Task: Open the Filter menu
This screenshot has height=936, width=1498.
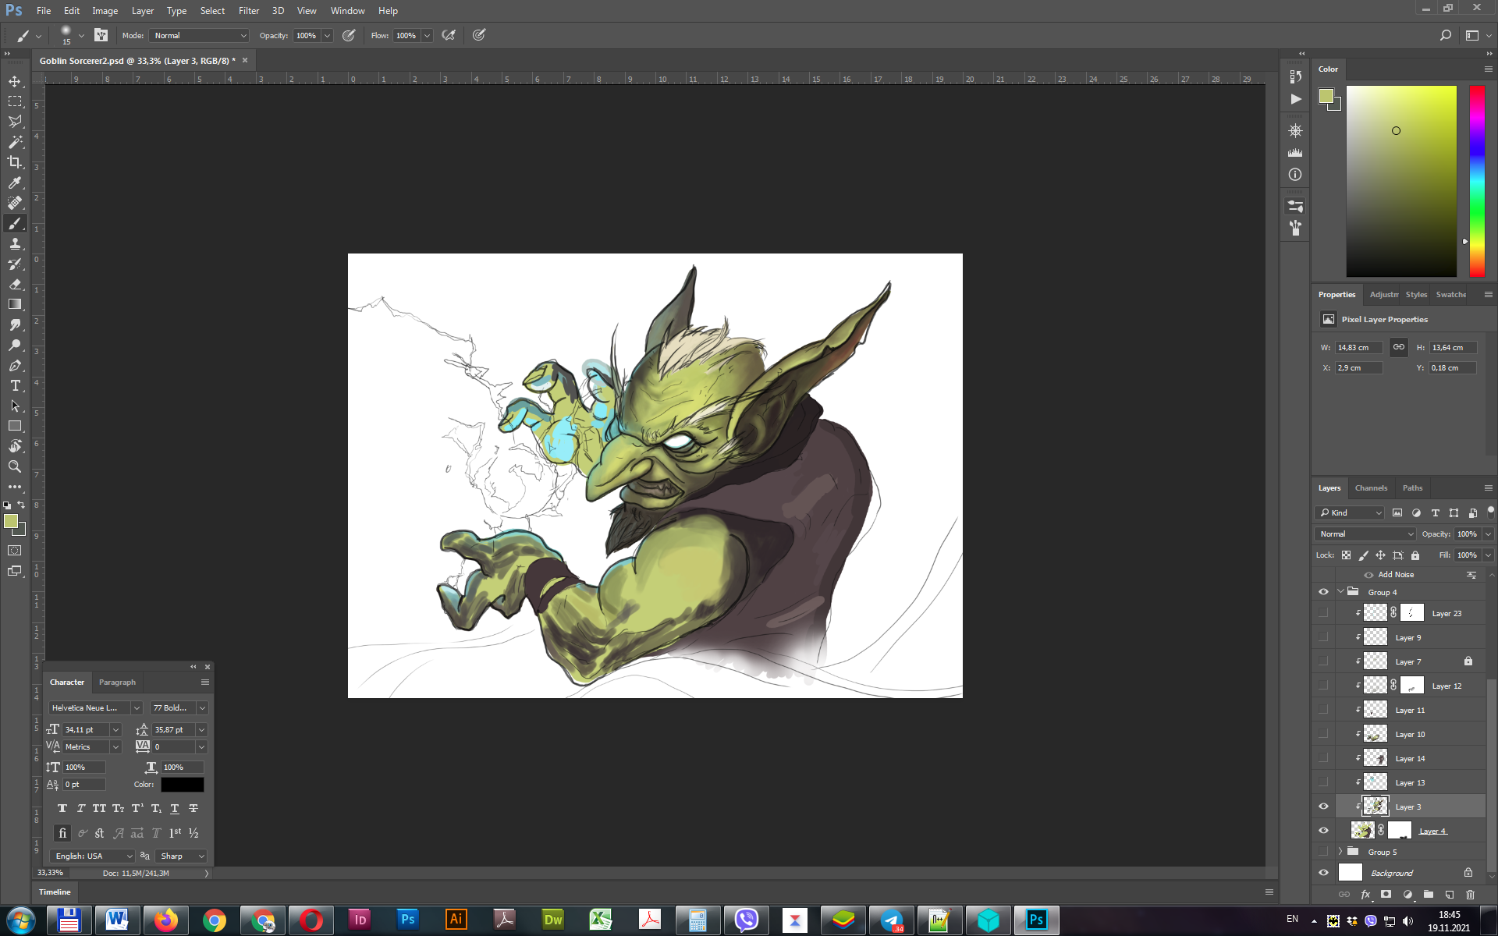Action: click(248, 11)
